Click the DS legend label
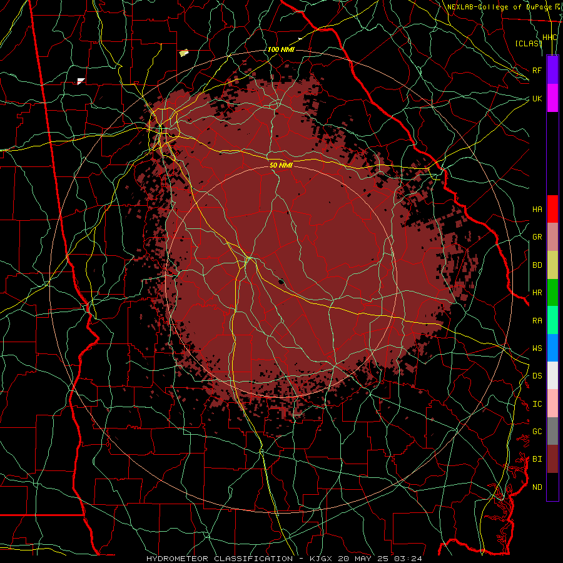 [537, 376]
